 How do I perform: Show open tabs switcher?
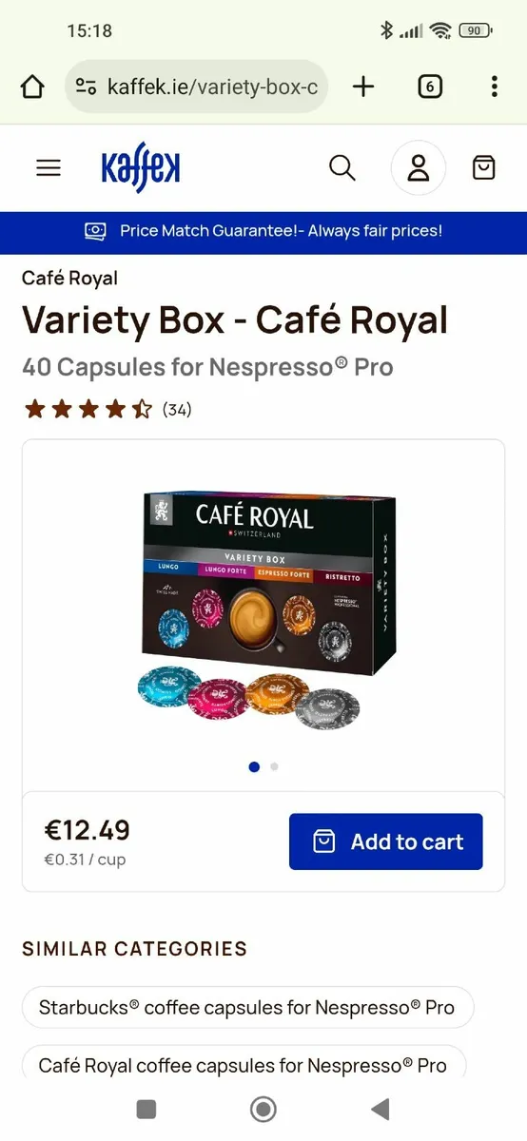tap(430, 87)
